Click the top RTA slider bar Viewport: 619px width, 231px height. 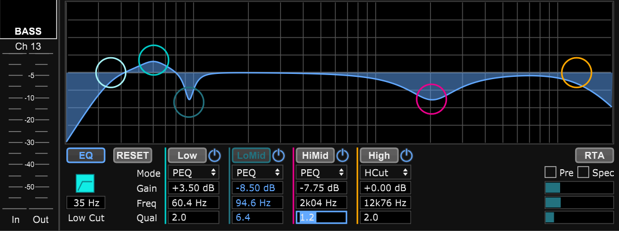tap(579, 188)
